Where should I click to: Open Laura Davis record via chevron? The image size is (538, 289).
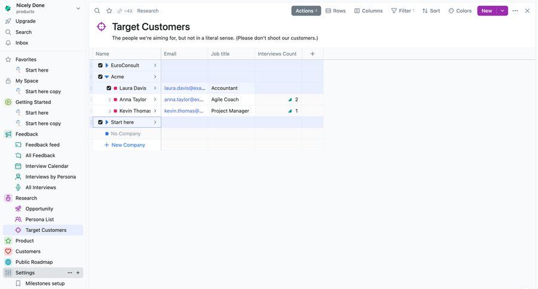pyautogui.click(x=155, y=88)
